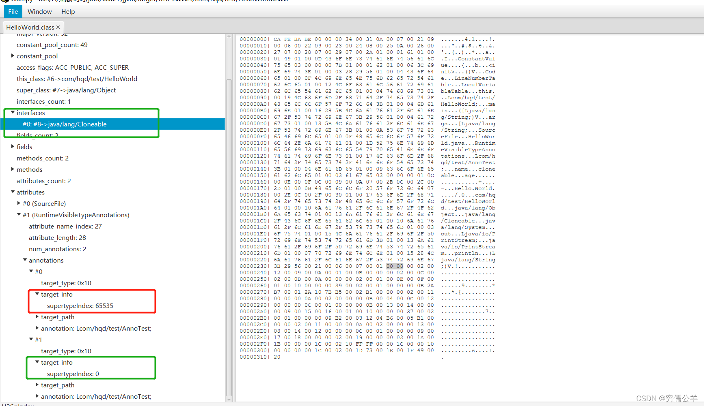Open the Window menu

point(39,11)
